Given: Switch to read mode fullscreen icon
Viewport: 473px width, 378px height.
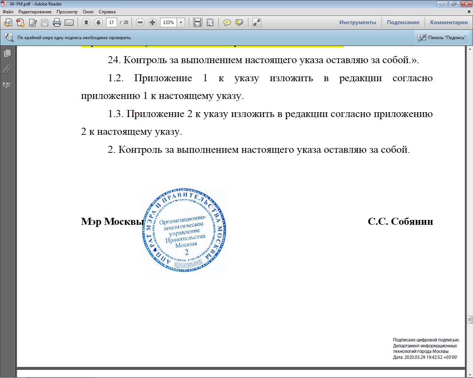Looking at the screenshot, I should [x=256, y=23].
